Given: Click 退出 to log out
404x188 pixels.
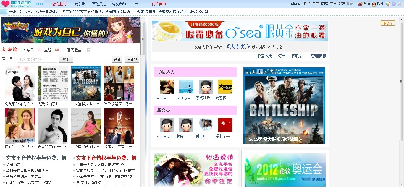Looking at the screenshot, I should point(306,4).
